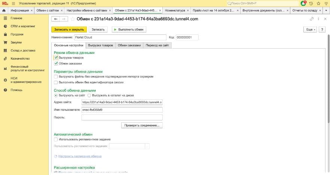This screenshot has height=175, width=330.
Task: Open user selection ellipsis for регламентное задание
Action: 147,146
